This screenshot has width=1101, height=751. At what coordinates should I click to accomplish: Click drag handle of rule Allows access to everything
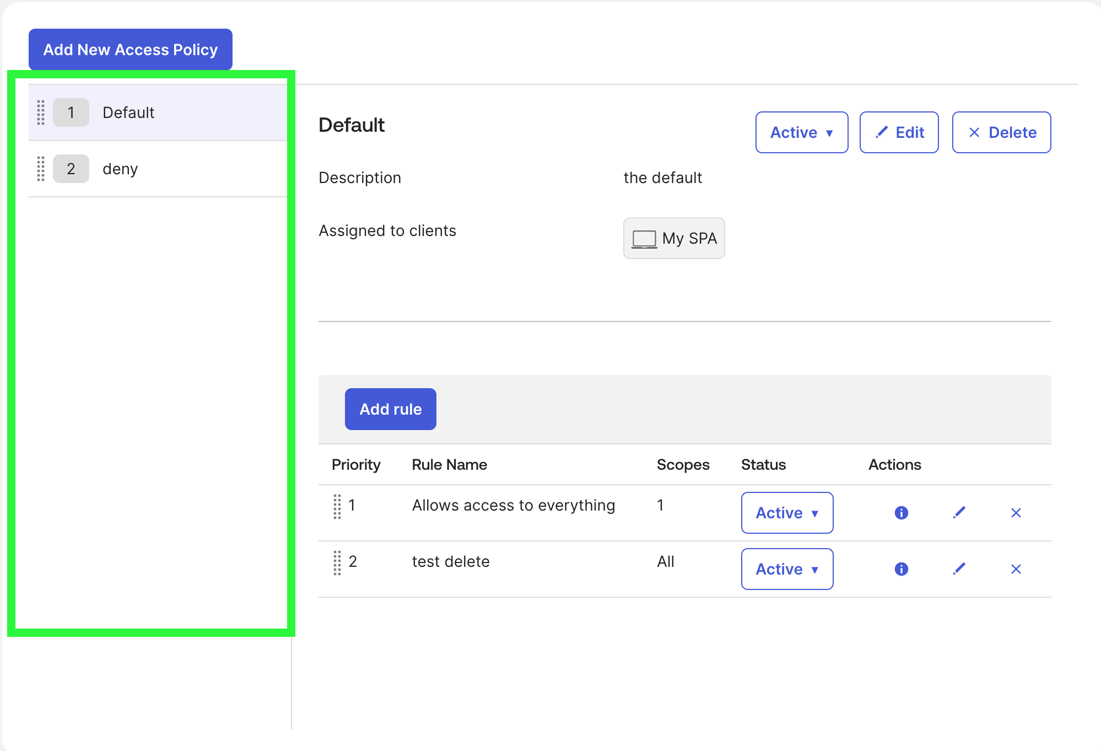(337, 506)
